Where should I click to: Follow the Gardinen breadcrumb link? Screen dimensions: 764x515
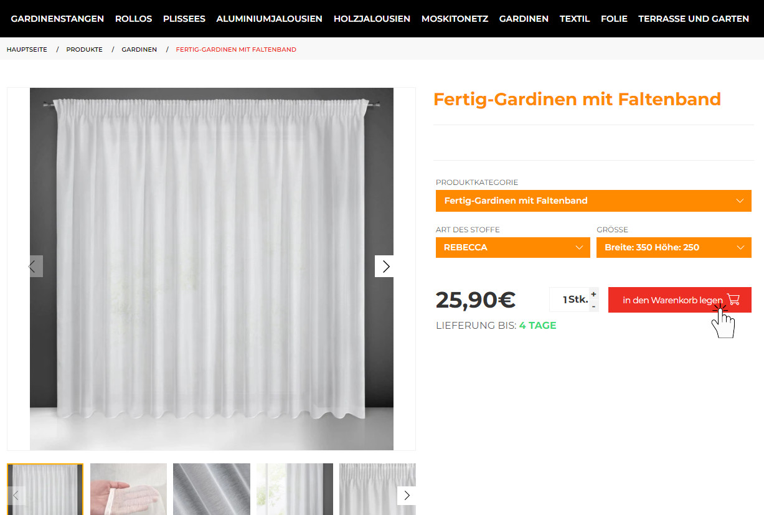139,49
